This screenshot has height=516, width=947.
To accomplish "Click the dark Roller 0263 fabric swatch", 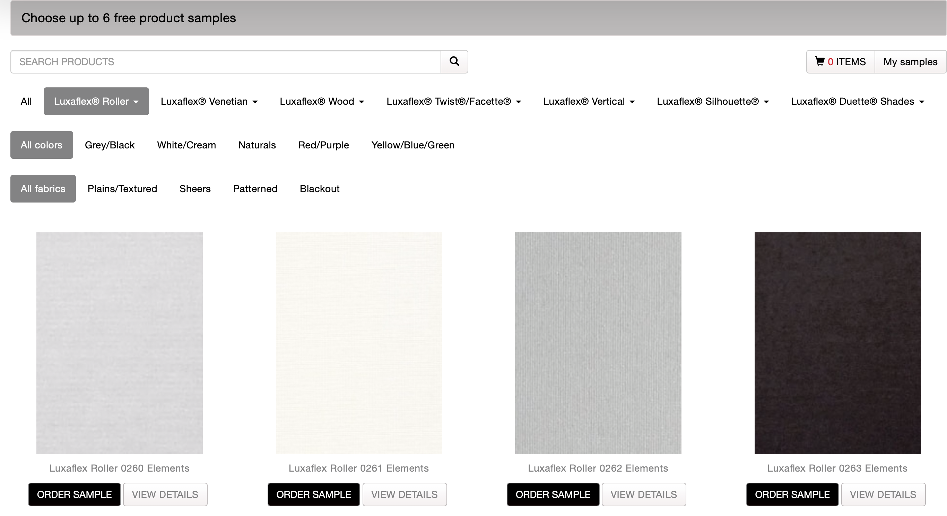I will [x=837, y=343].
